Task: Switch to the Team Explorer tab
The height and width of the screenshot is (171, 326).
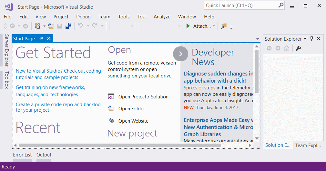Action: click(x=308, y=145)
